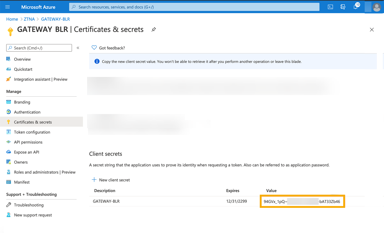Open API permissions settings

tap(28, 142)
